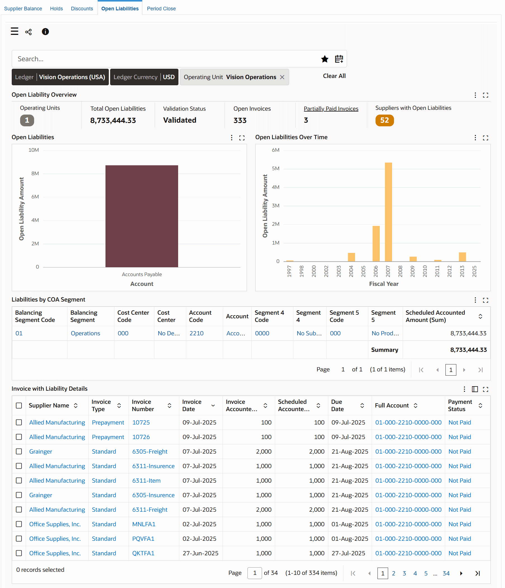Maximize the Open Liability Overview section
The height and width of the screenshot is (588, 505).
tap(486, 95)
